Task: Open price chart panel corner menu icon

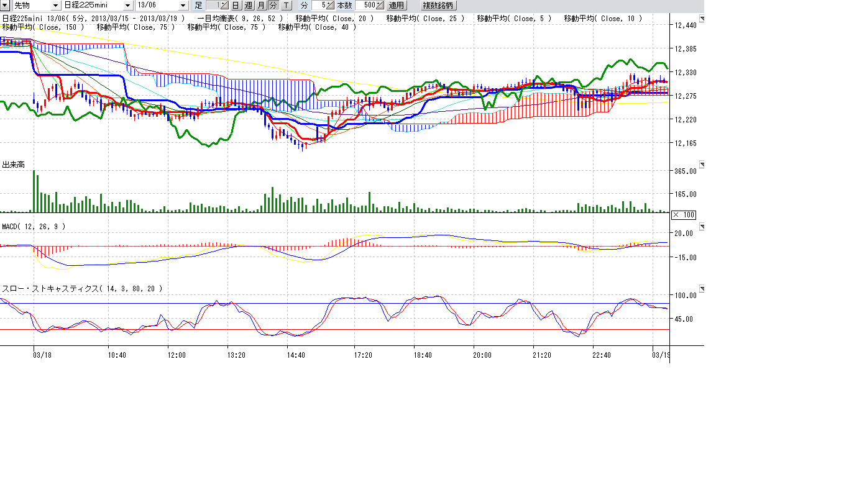Action: pyautogui.click(x=702, y=19)
